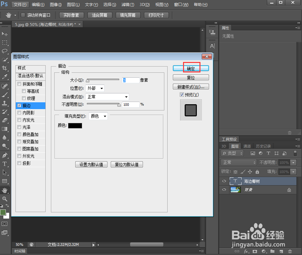Select the Zoom tool
Viewport: 302px width, 255px height.
[5, 198]
